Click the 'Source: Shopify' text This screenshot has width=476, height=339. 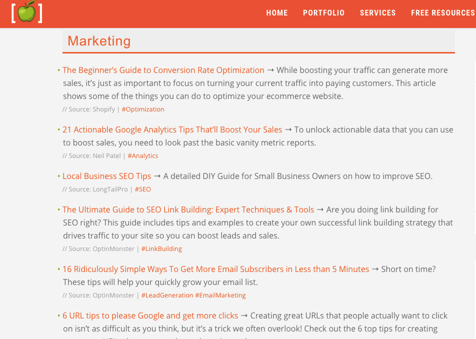(91, 109)
